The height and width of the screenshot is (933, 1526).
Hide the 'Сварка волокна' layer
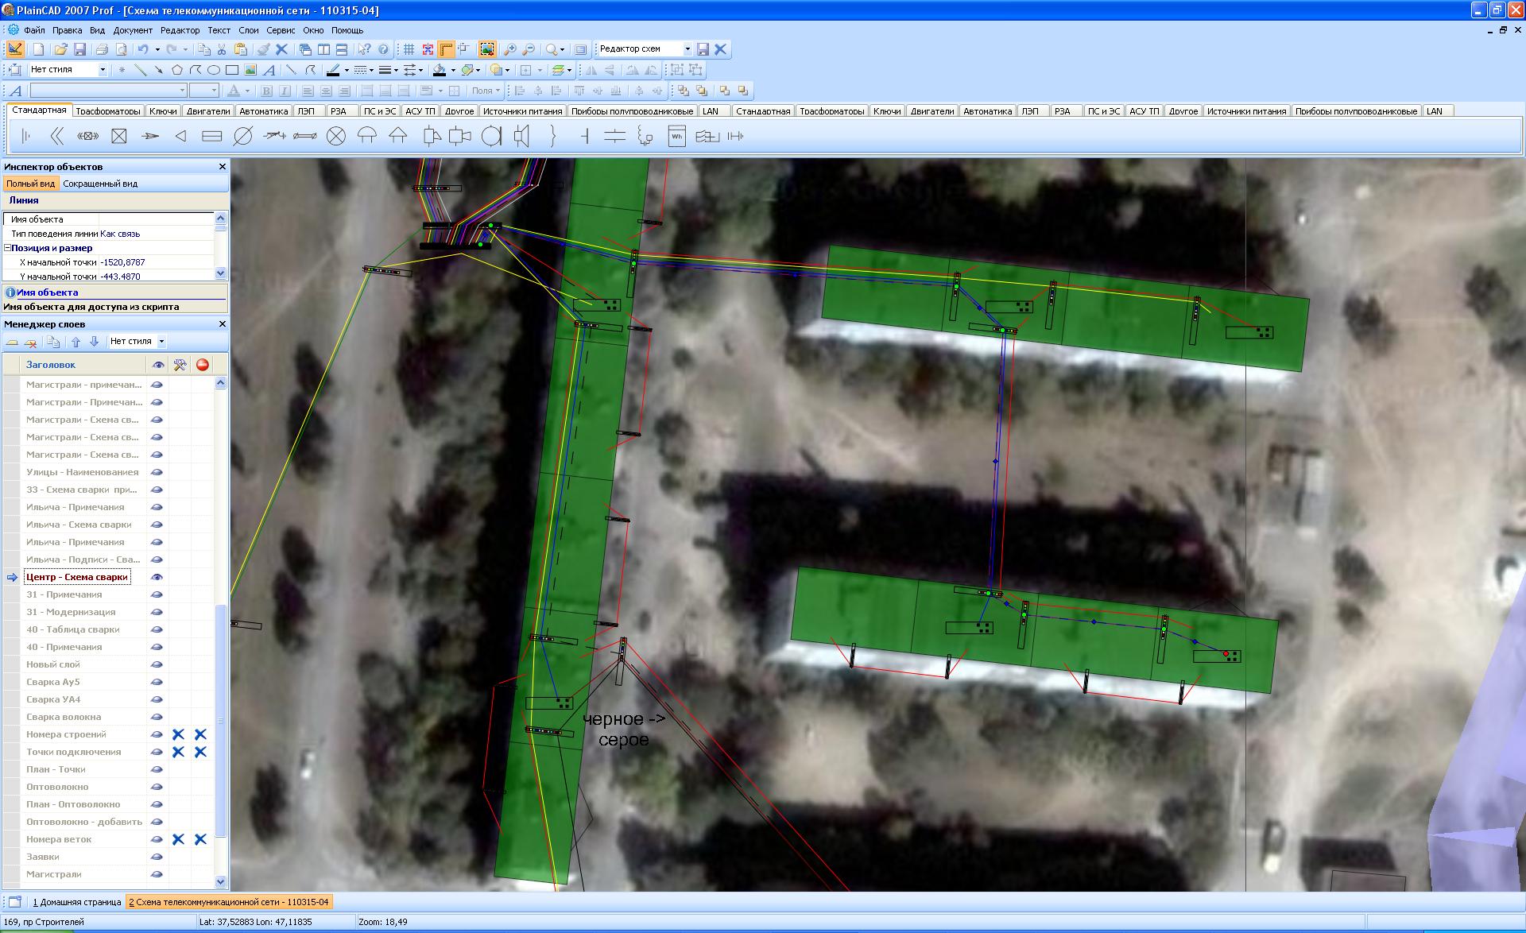[157, 717]
